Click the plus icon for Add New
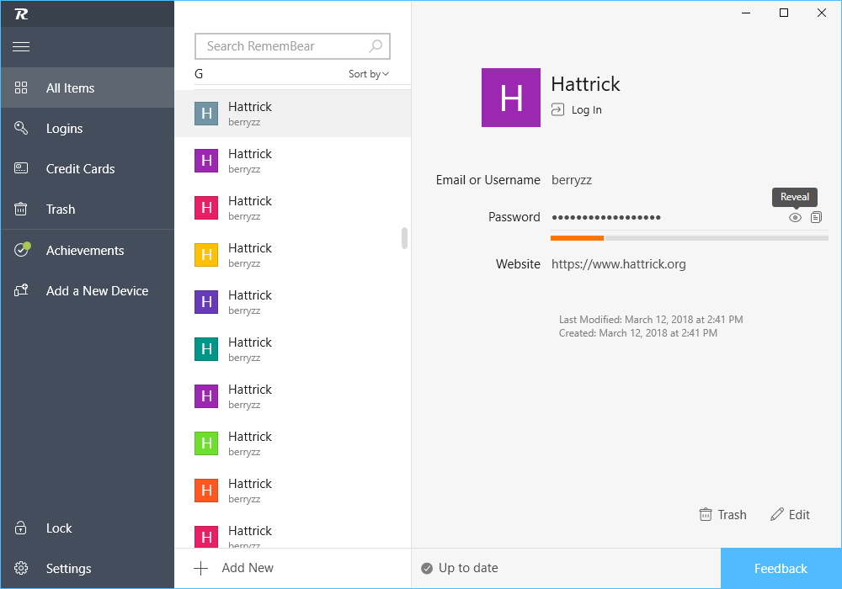Image resolution: width=842 pixels, height=589 pixels. click(200, 568)
